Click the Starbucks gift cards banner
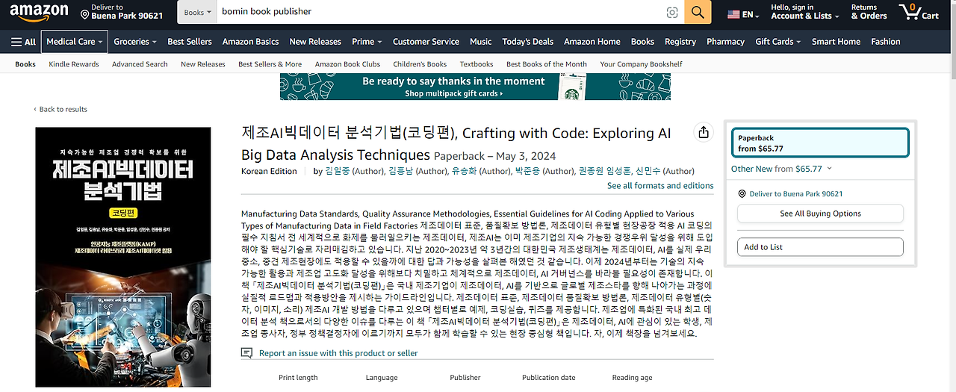 475,87
